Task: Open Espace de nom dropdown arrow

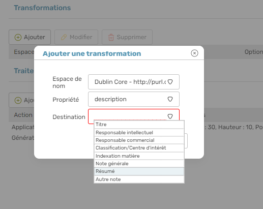Action: point(170,82)
